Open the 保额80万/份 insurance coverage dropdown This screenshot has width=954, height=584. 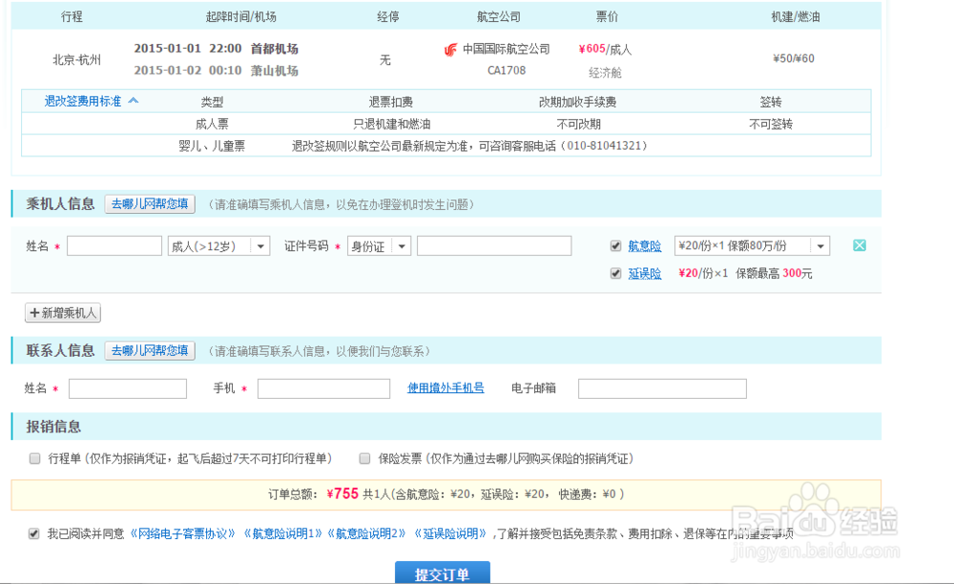coord(819,245)
